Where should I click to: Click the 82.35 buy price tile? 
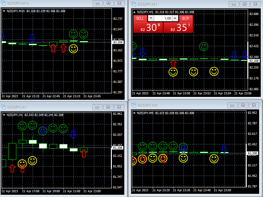click(178, 27)
